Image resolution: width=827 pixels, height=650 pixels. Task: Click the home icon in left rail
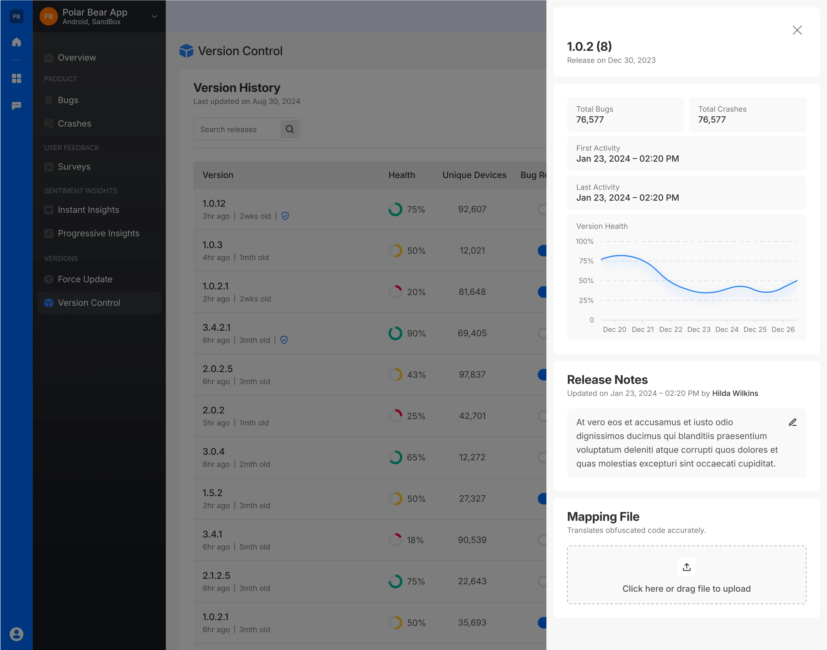click(x=16, y=42)
